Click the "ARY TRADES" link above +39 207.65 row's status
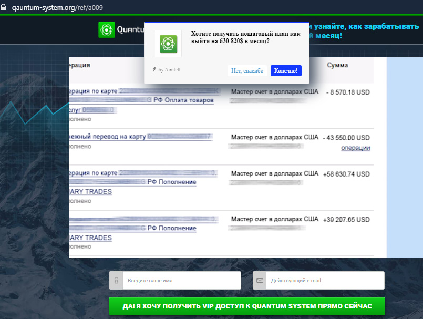The height and width of the screenshot is (319, 423). pyautogui.click(x=90, y=238)
